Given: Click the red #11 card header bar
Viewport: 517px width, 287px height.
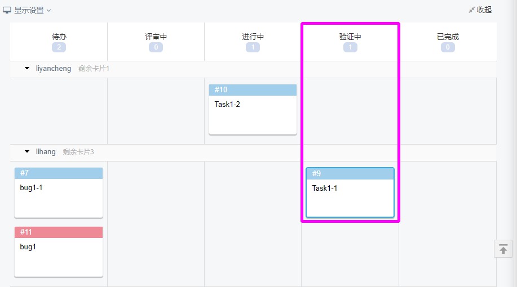Looking at the screenshot, I should tap(59, 232).
